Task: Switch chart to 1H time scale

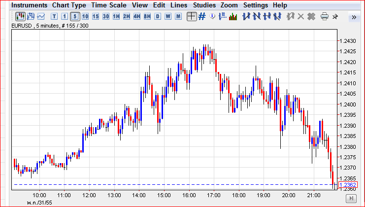Action: [116, 17]
